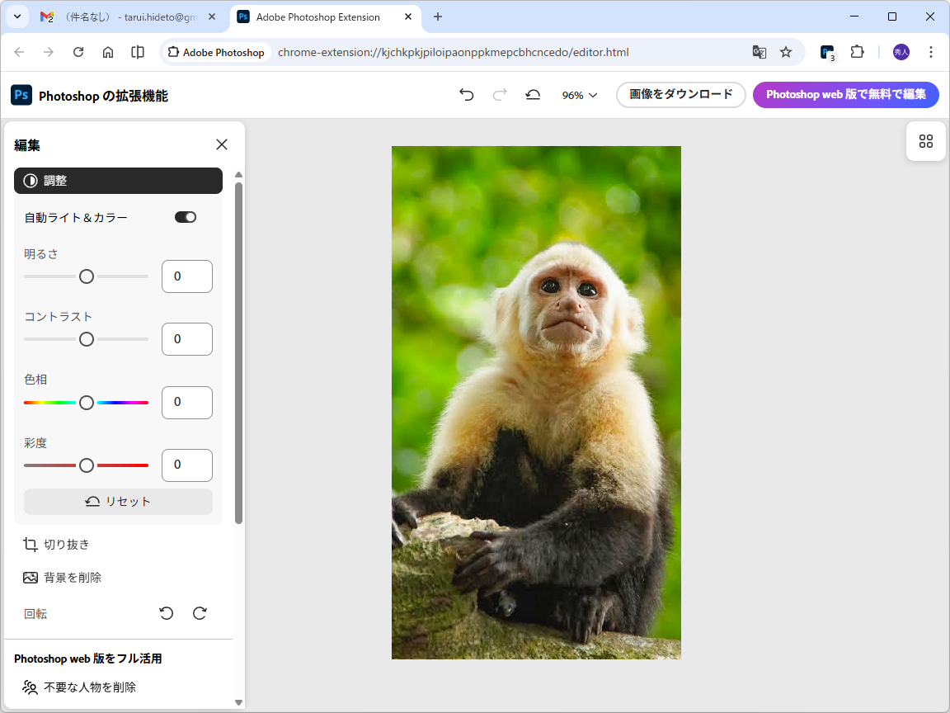The height and width of the screenshot is (713, 950).
Task: Click the Photoshop web 版をフル活用 heading
Action: tap(88, 659)
